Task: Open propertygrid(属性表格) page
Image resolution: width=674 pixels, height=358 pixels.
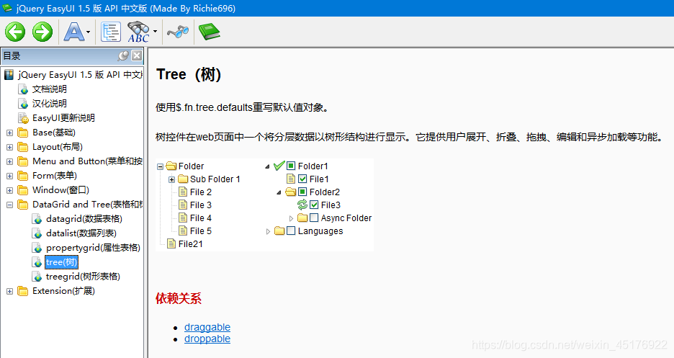Action: [x=94, y=248]
